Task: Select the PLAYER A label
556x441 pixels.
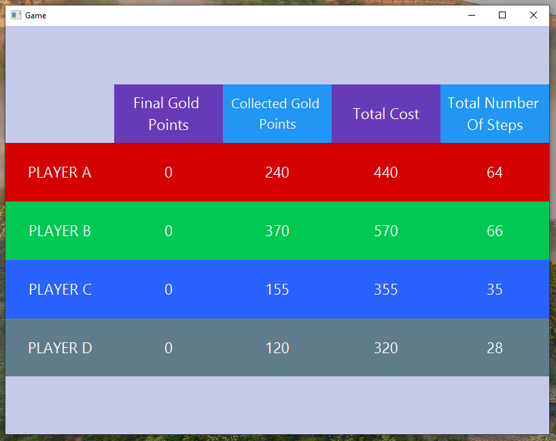Action: pyautogui.click(x=60, y=173)
